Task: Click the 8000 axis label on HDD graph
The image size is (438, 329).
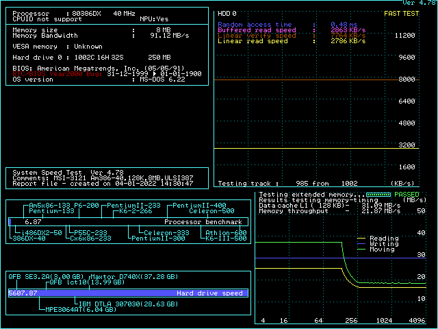Action: [x=407, y=80]
